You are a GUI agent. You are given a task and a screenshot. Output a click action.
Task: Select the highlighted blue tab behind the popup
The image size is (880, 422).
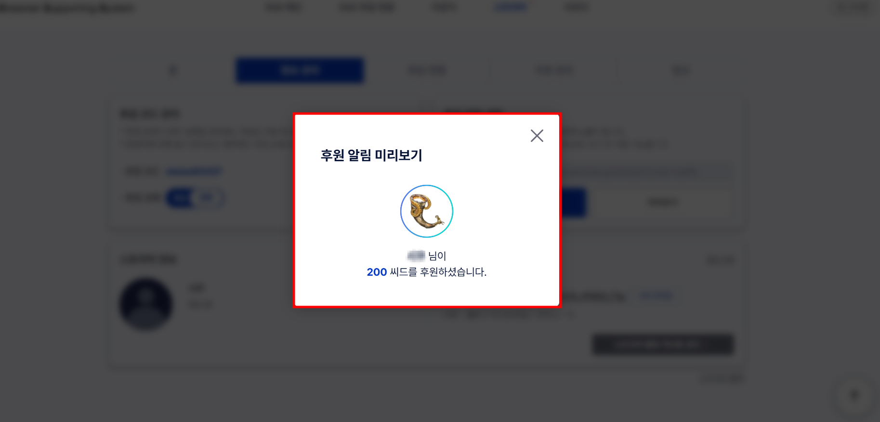300,70
